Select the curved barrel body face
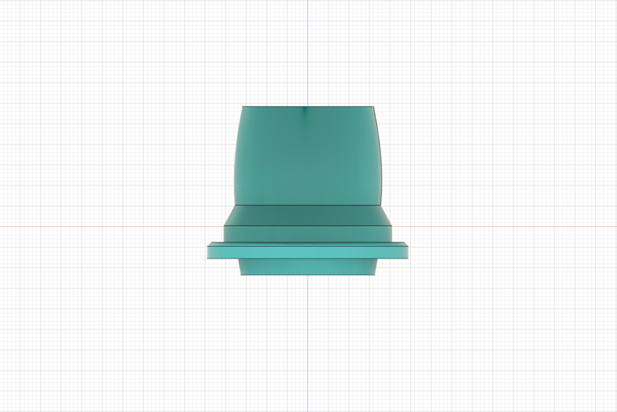617x412 pixels. tap(308, 157)
